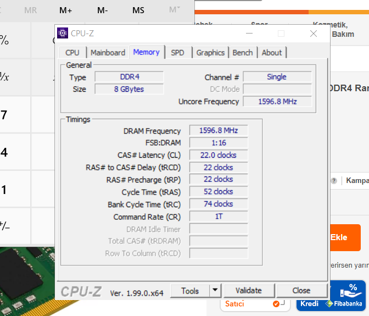Click the empty DC Mode field
369x316 pixels.
(x=277, y=89)
